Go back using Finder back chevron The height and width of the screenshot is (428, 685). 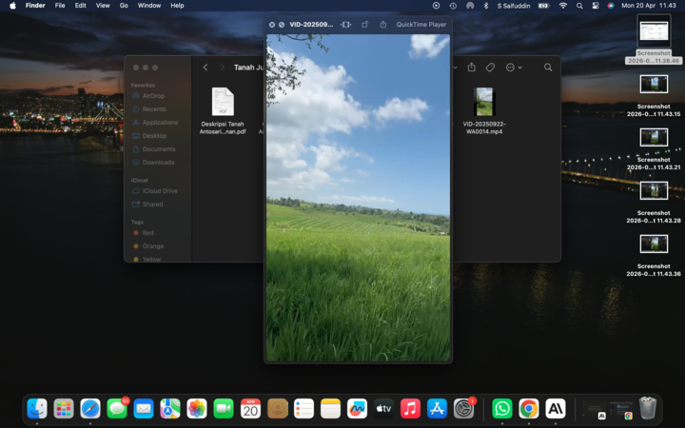click(x=205, y=68)
